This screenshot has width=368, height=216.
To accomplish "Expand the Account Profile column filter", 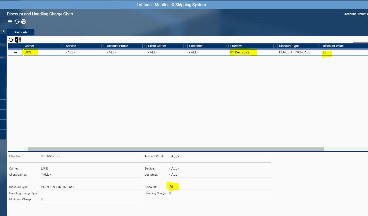I will [144, 46].
